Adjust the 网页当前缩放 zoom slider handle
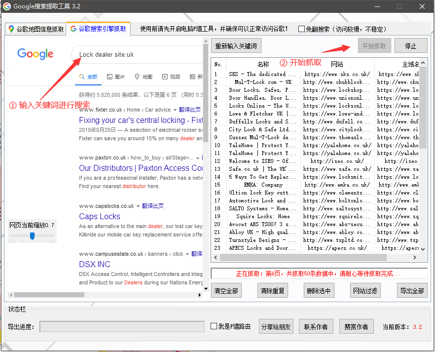 coord(32,235)
